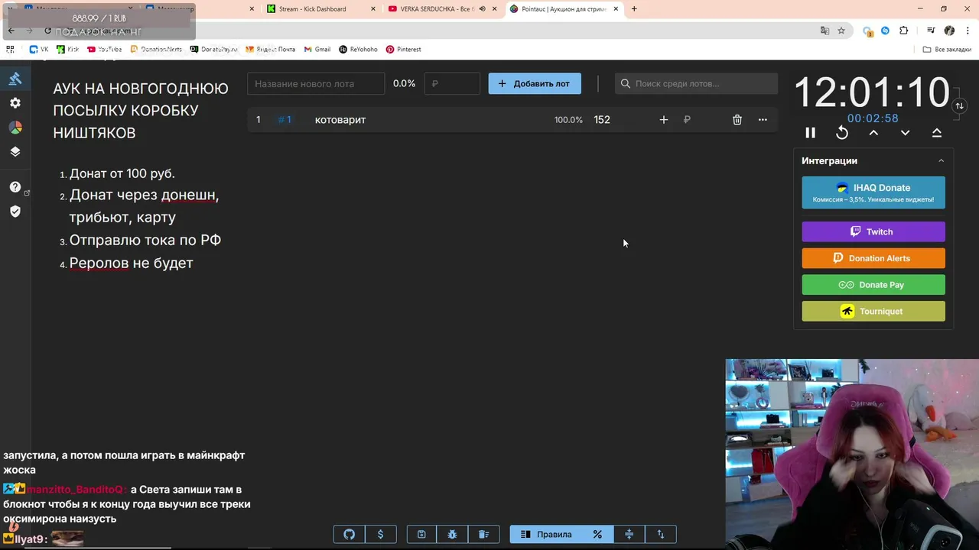
Task: Mute the VERKA SERDUCHKA tab audio icon
Action: pos(483,9)
